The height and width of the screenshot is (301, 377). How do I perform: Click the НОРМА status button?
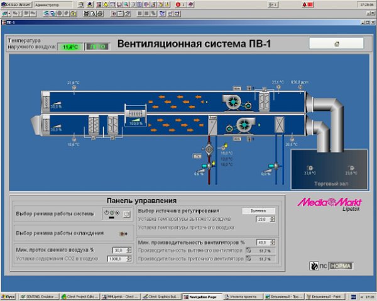coord(342,266)
